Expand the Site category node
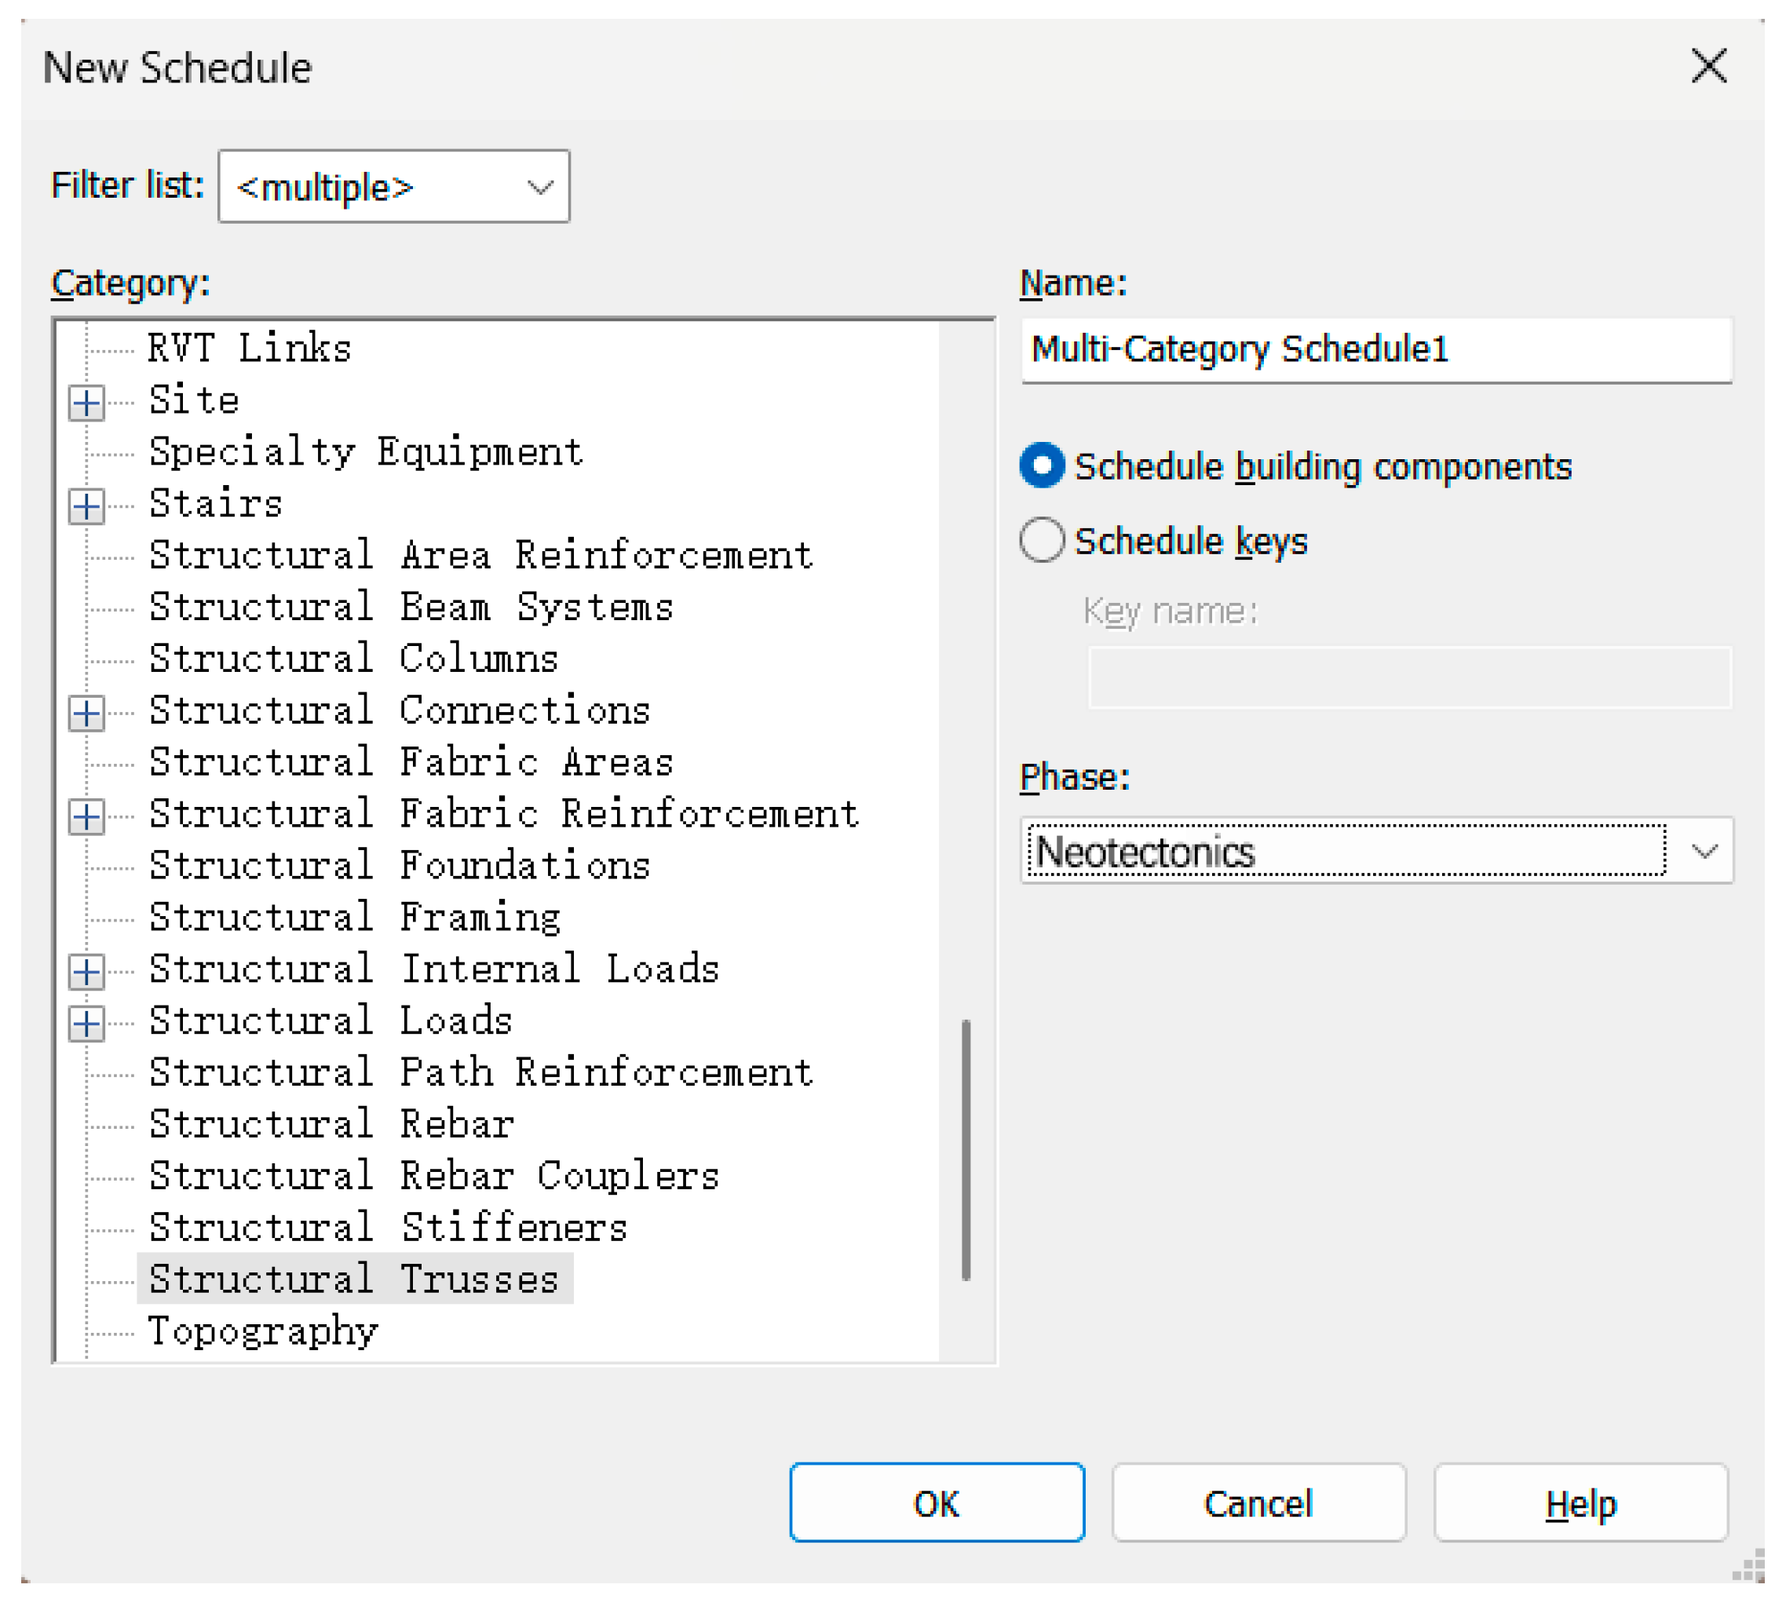The image size is (1786, 1610). 86,403
